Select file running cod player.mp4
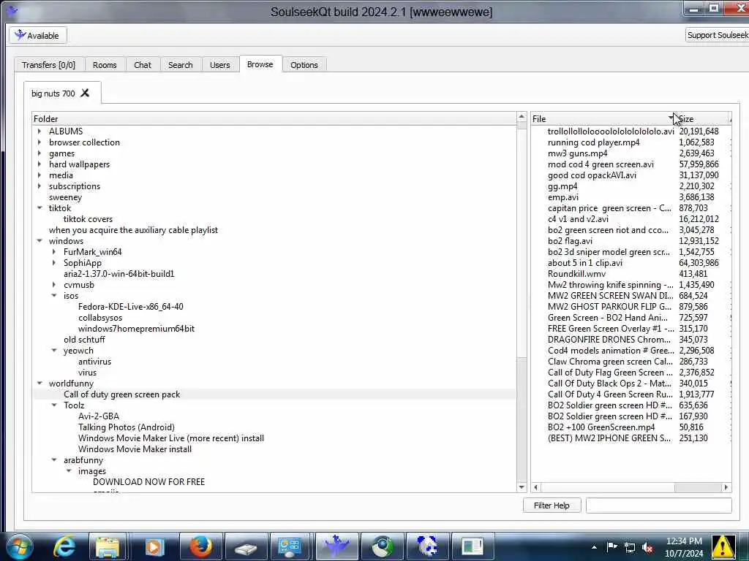 point(593,142)
